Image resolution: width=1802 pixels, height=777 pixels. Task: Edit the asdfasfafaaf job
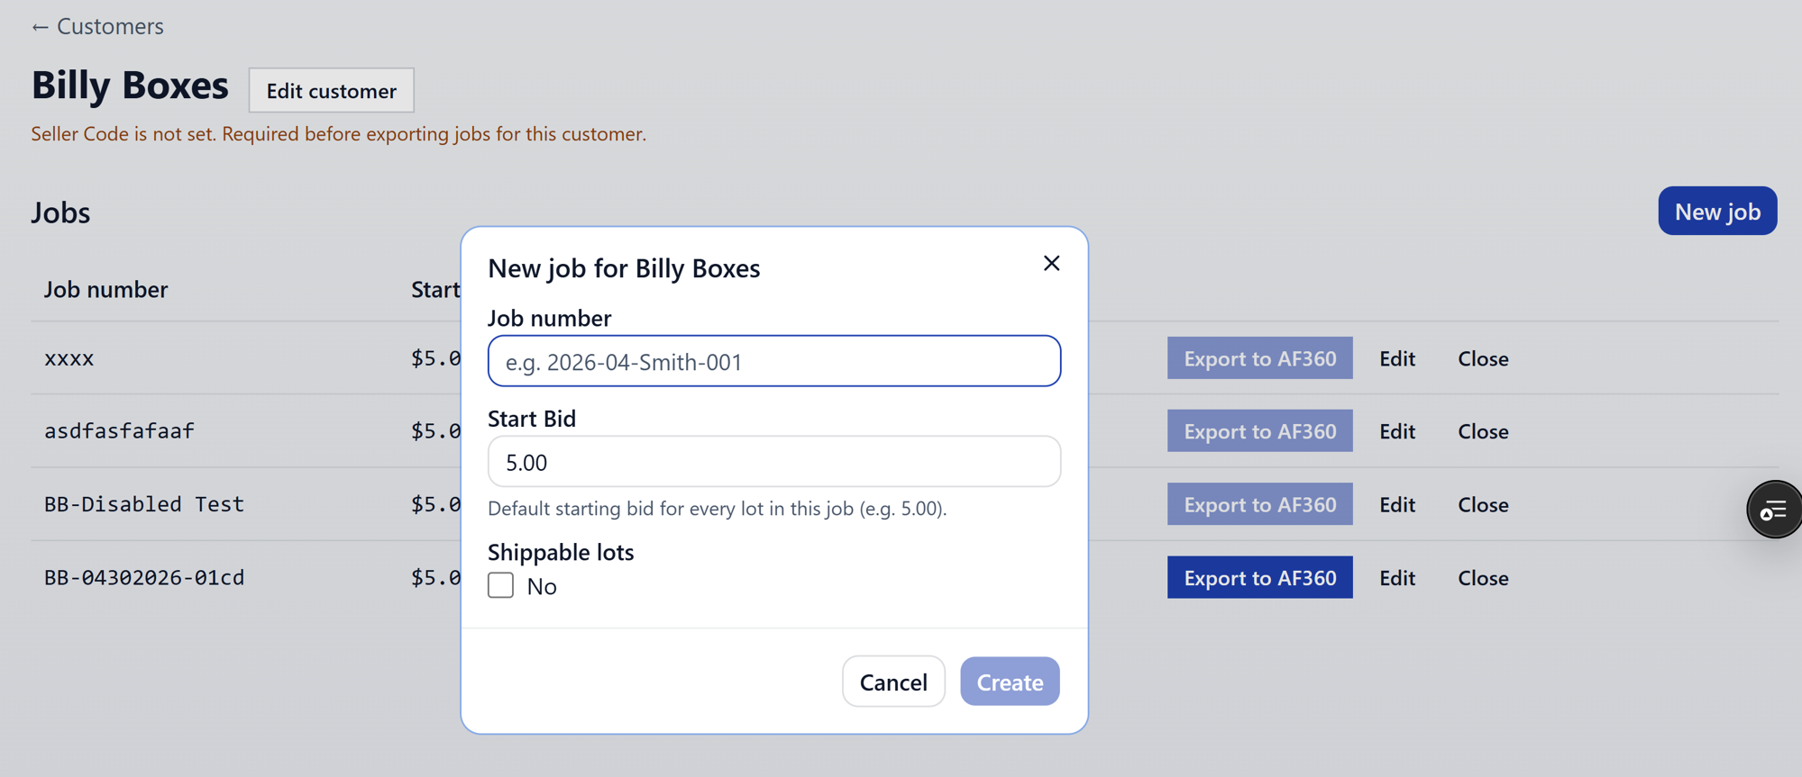tap(1397, 431)
